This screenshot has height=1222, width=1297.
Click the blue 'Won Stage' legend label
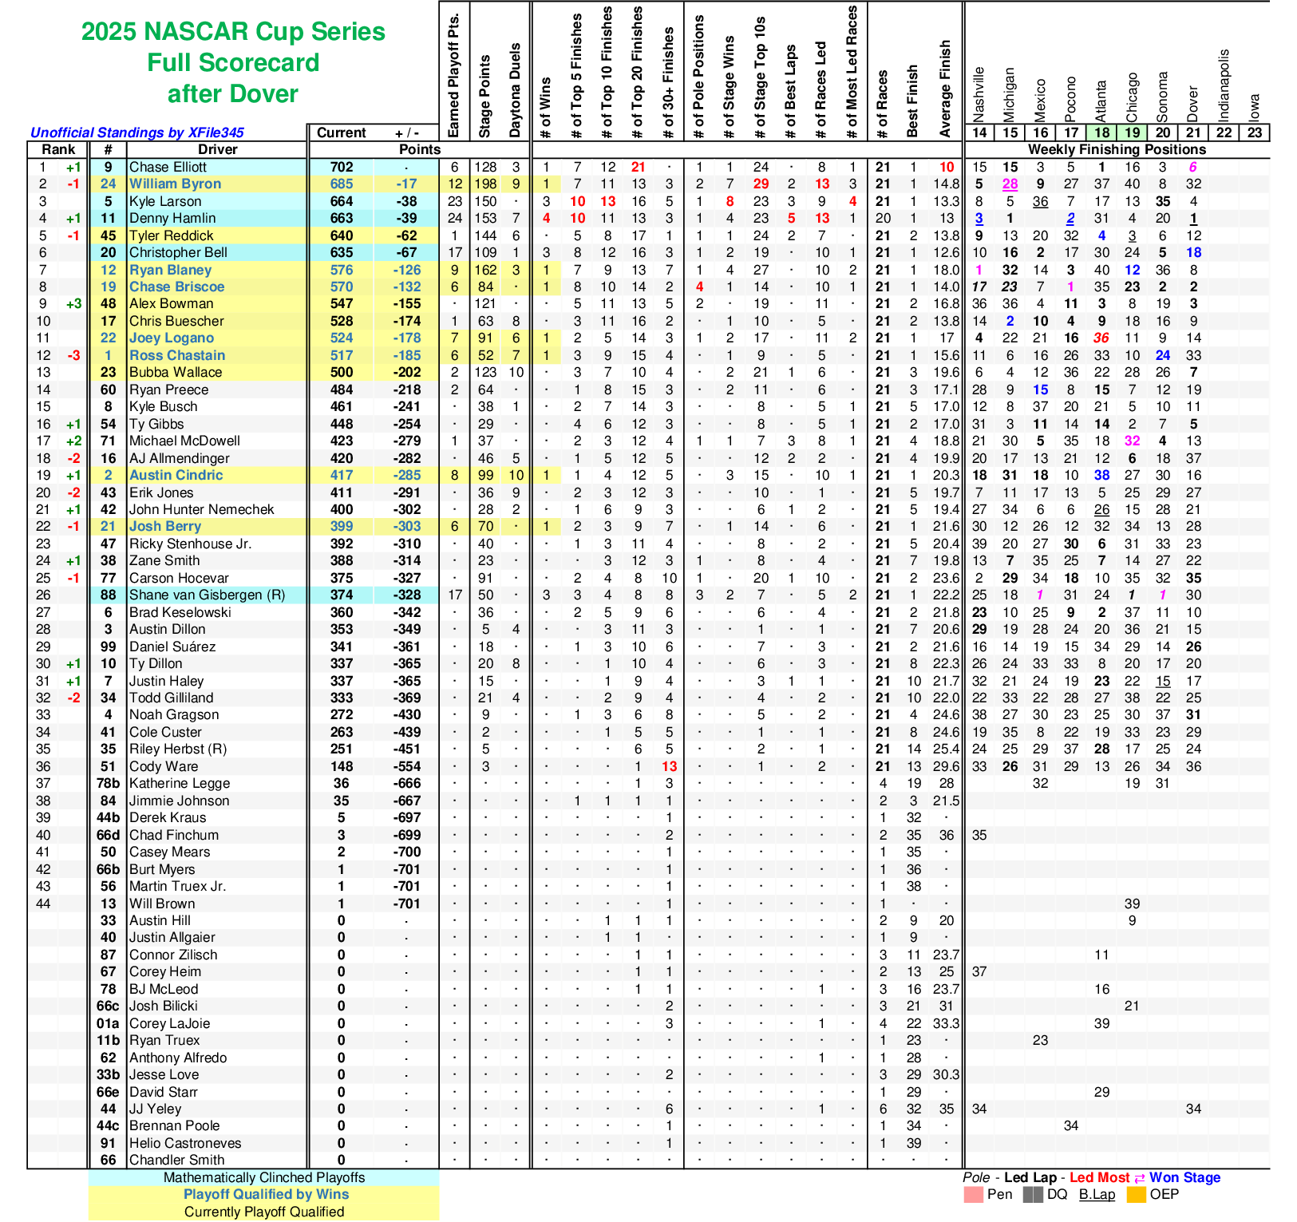pos(1184,1177)
